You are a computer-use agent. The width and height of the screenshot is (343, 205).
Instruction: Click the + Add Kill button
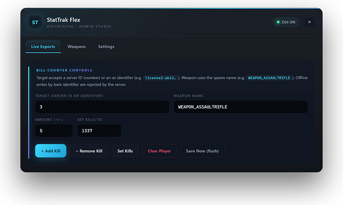click(51, 151)
